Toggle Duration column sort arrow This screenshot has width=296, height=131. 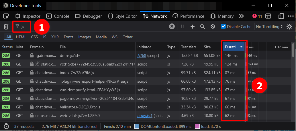coord(242,47)
